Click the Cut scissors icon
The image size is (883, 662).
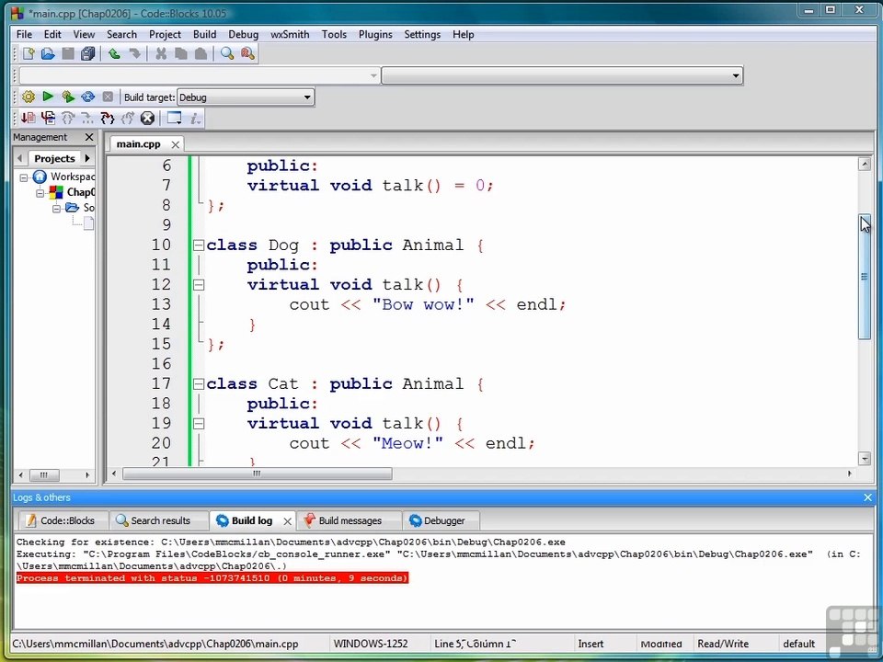pos(161,53)
